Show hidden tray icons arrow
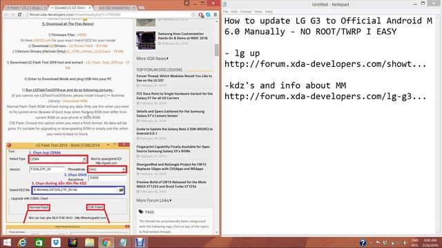The width and height of the screenshot is (442, 248). point(371,242)
